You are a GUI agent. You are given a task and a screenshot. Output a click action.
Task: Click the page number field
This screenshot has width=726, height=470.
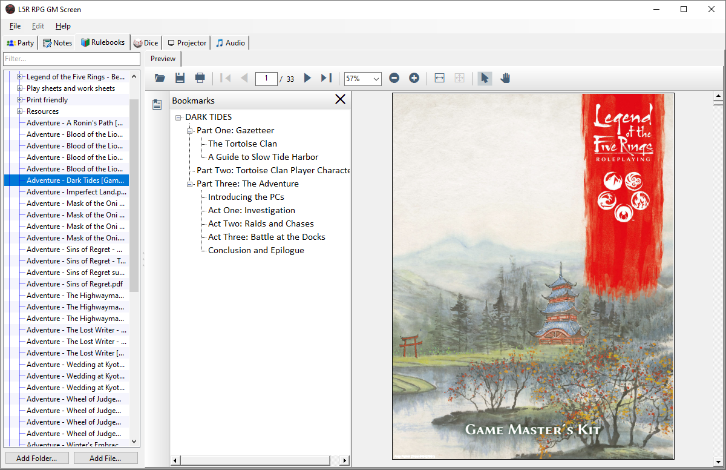(266, 79)
